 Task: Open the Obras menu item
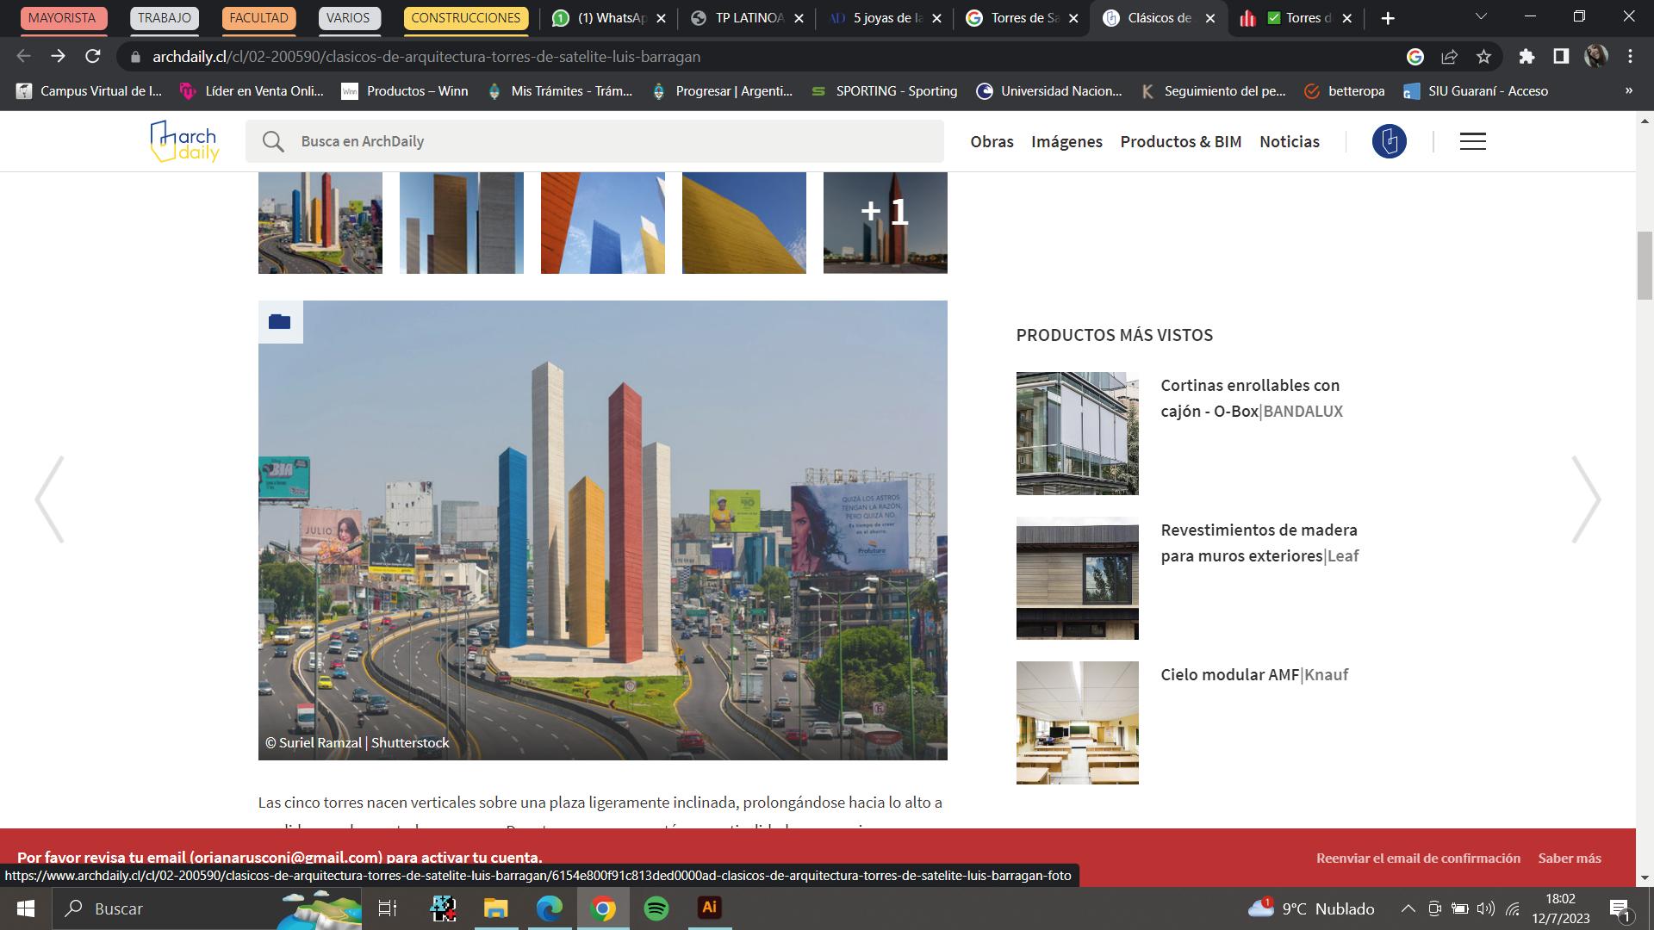[x=992, y=141]
